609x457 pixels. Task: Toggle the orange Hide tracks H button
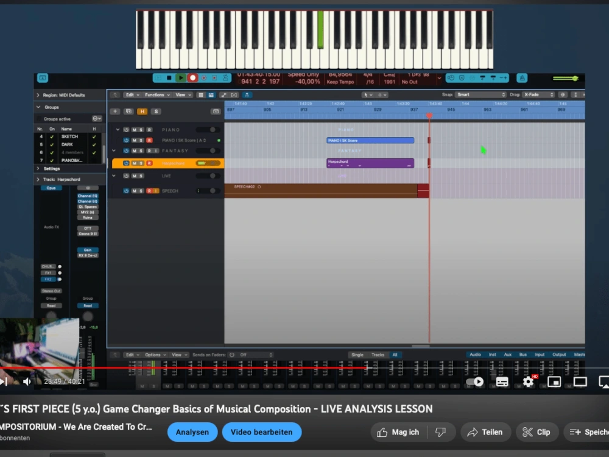point(142,112)
